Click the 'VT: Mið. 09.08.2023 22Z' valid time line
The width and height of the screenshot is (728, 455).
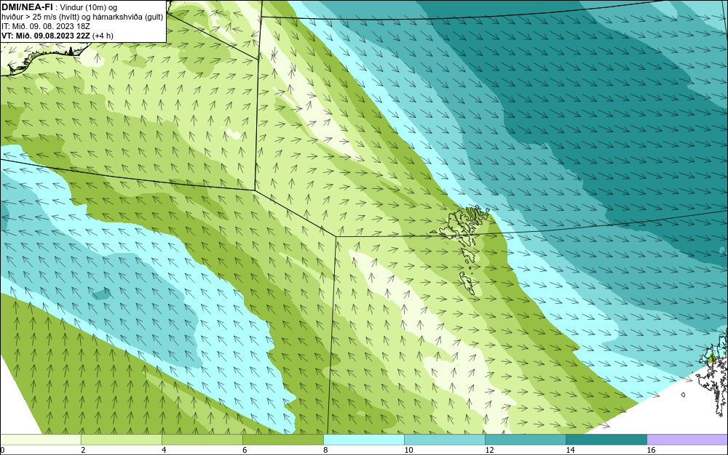coord(58,36)
